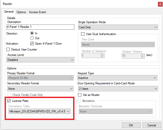
Task: Decrease Session Timeout with down arrow
Action: pyautogui.click(x=142, y=57)
